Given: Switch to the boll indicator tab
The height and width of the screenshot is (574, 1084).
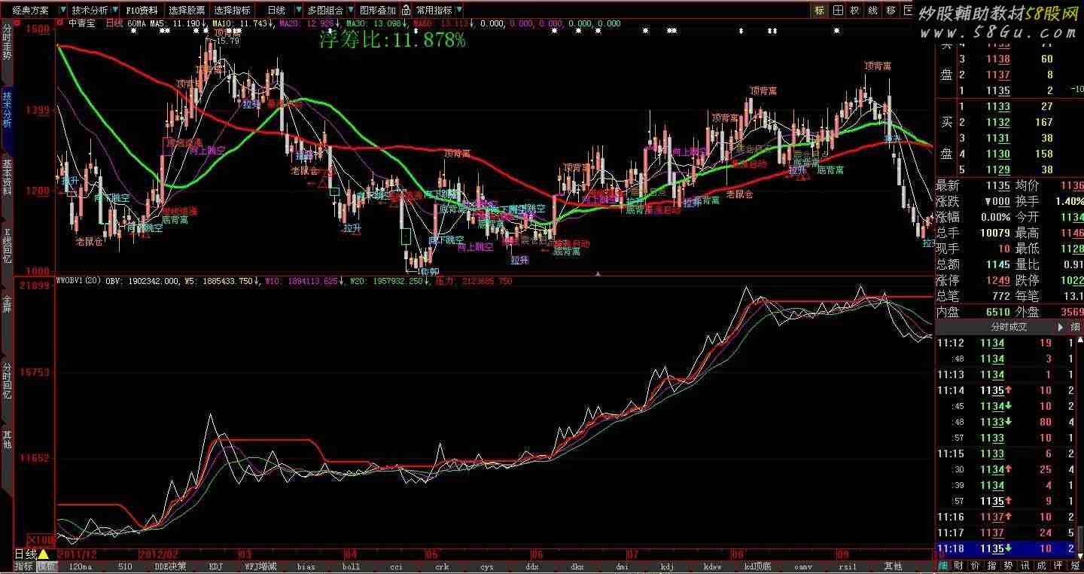Looking at the screenshot, I should point(351,567).
